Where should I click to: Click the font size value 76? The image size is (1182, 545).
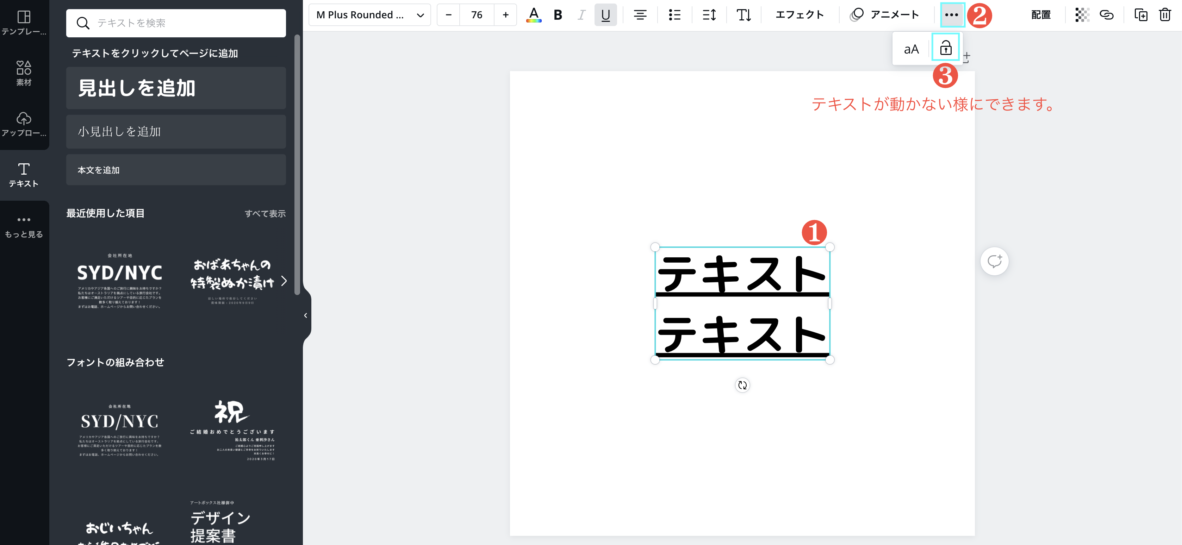(x=477, y=15)
